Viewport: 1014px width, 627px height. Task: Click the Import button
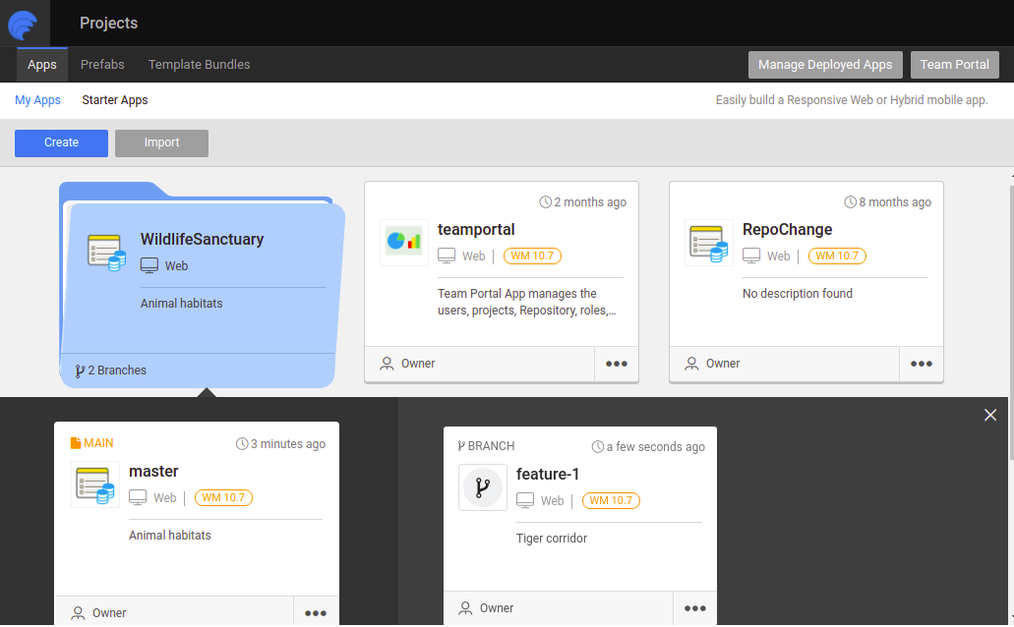click(x=161, y=142)
